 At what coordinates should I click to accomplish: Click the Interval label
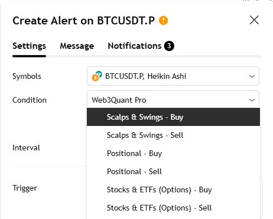26,148
